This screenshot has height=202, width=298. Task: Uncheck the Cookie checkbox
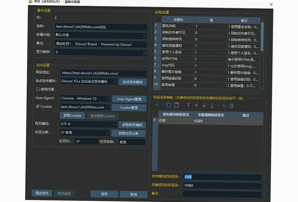point(38,106)
